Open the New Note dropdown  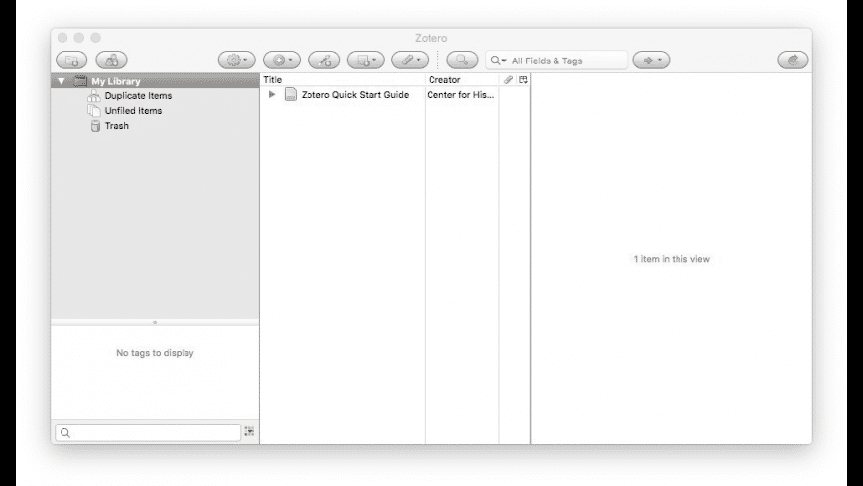coord(365,60)
